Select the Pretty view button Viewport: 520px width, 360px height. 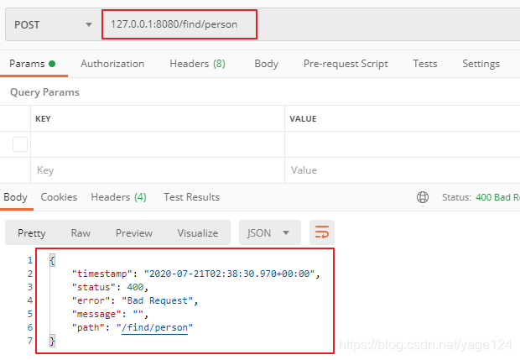click(32, 233)
